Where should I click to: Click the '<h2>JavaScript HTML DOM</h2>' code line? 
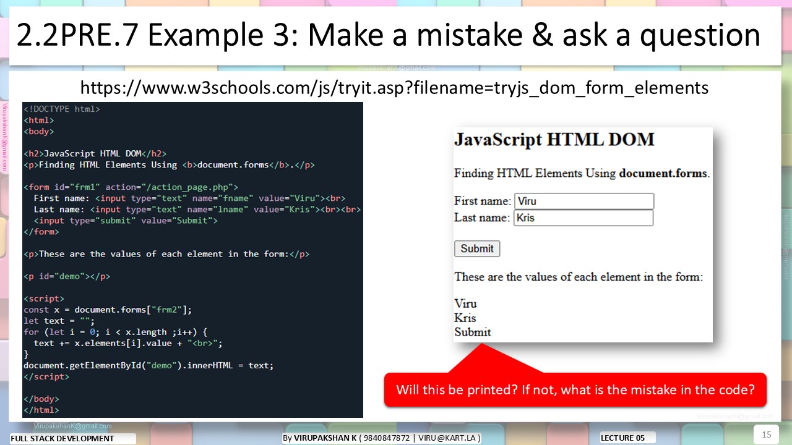[95, 153]
